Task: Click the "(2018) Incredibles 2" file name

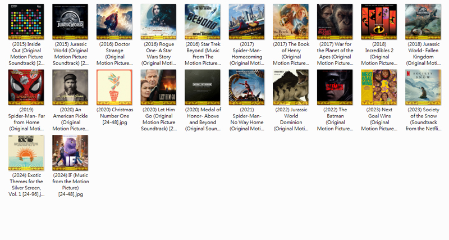Action: (379, 53)
